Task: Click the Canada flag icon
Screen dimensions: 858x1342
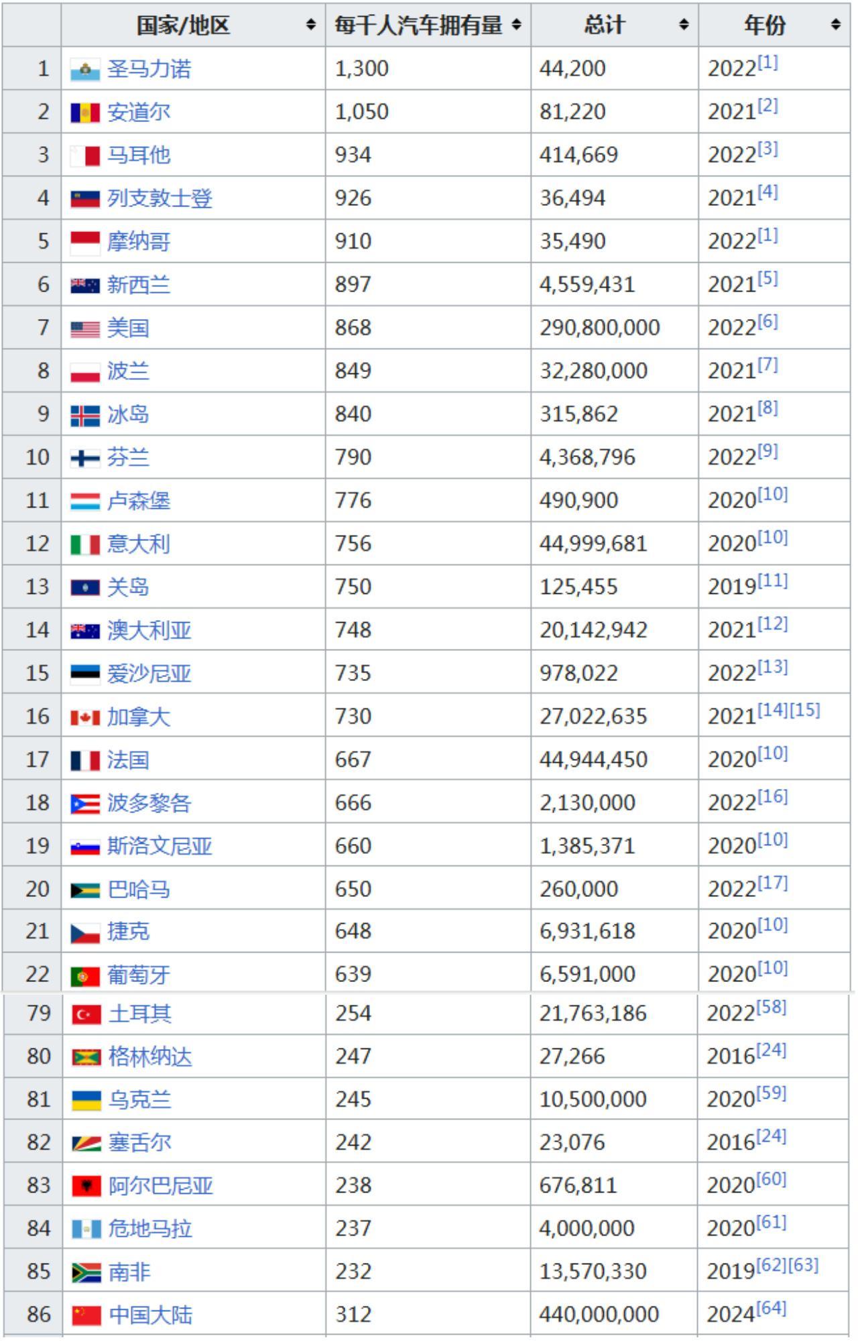Action: point(85,718)
